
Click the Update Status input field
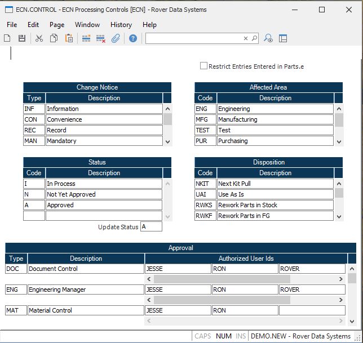tap(151, 226)
